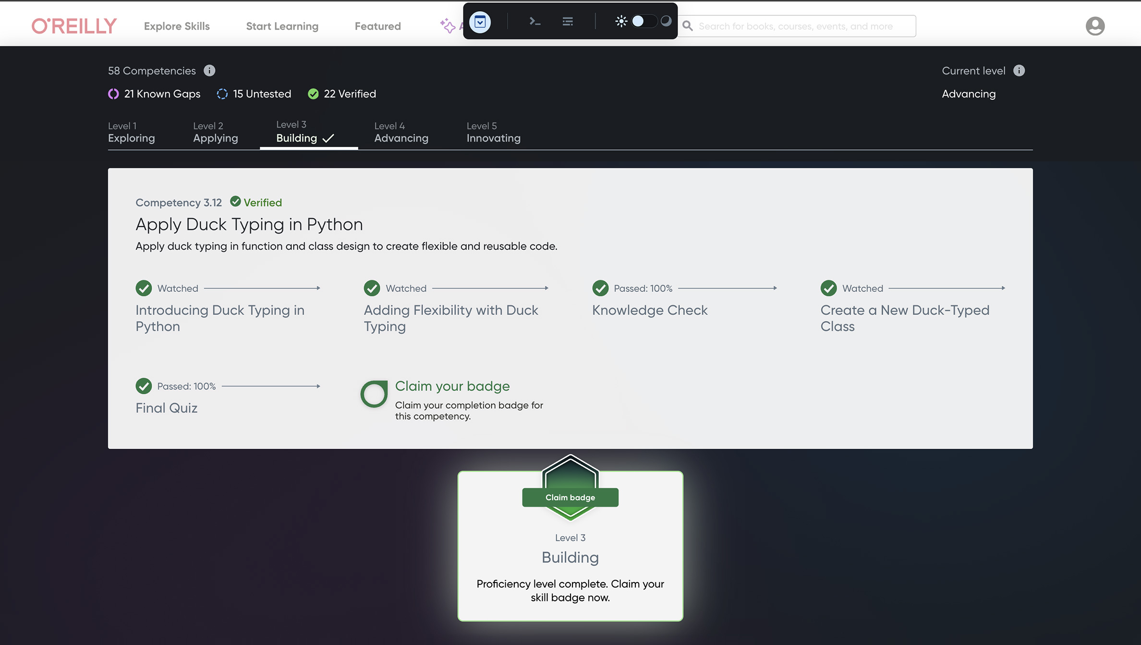Switch to Level 4 Advancing tab

click(x=401, y=133)
